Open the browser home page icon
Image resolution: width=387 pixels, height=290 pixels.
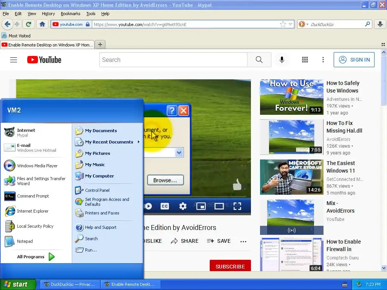[x=42, y=24]
